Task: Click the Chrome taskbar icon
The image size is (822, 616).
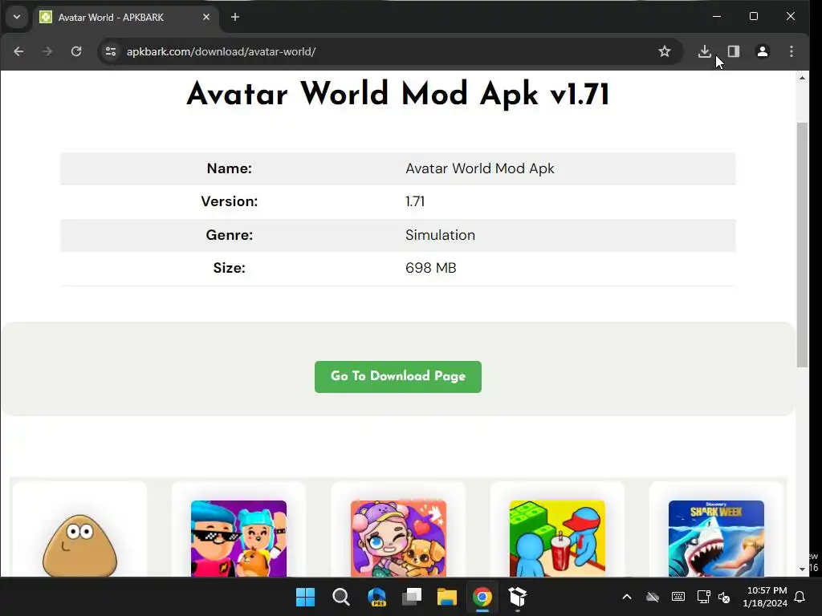Action: (482, 597)
